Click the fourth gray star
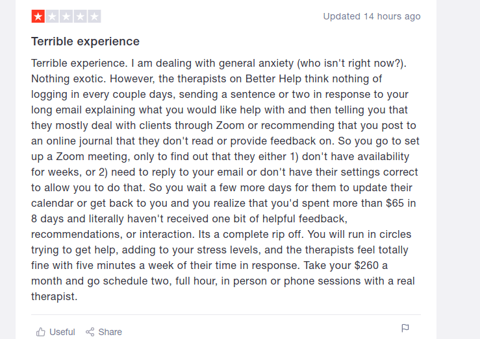This screenshot has height=339, width=480. coord(80,17)
